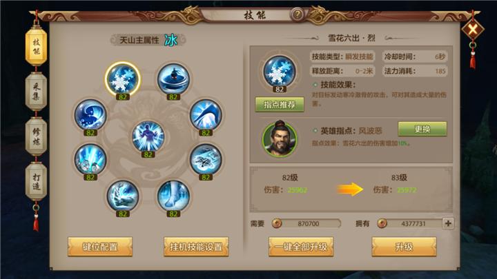Click the 升级 upgrade button
The width and height of the screenshot is (497, 279).
pos(404,247)
